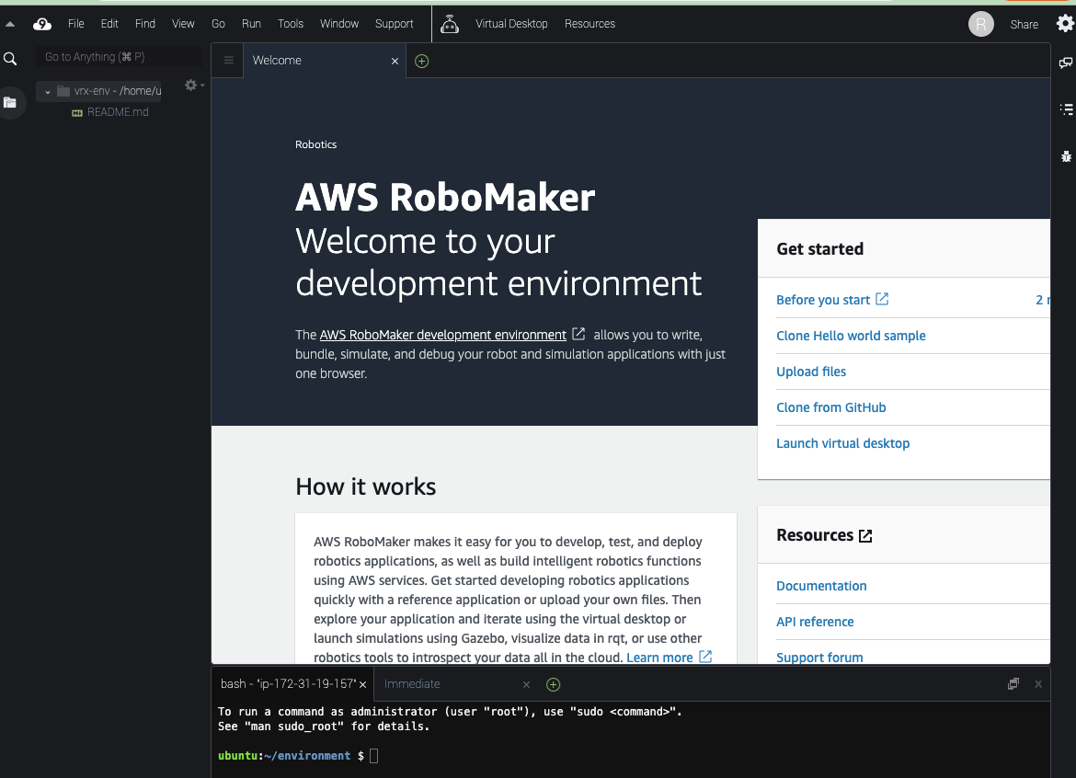Viewport: 1076px width, 778px height.
Task: Click external icon next to Learn more
Action: [705, 657]
